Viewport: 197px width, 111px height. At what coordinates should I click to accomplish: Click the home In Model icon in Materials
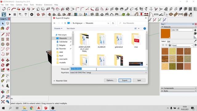click(170, 45)
